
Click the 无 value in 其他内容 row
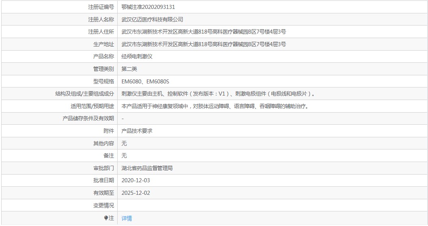click(x=124, y=143)
